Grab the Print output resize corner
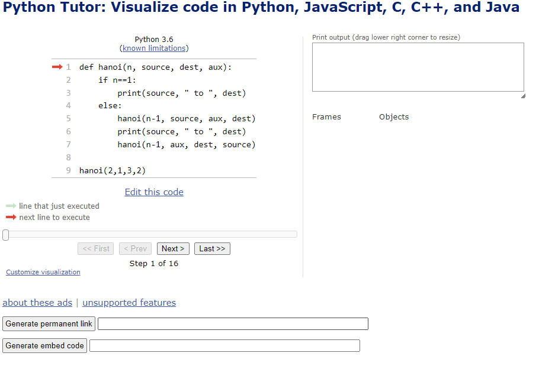Image resolution: width=539 pixels, height=369 pixels. pyautogui.click(x=523, y=96)
